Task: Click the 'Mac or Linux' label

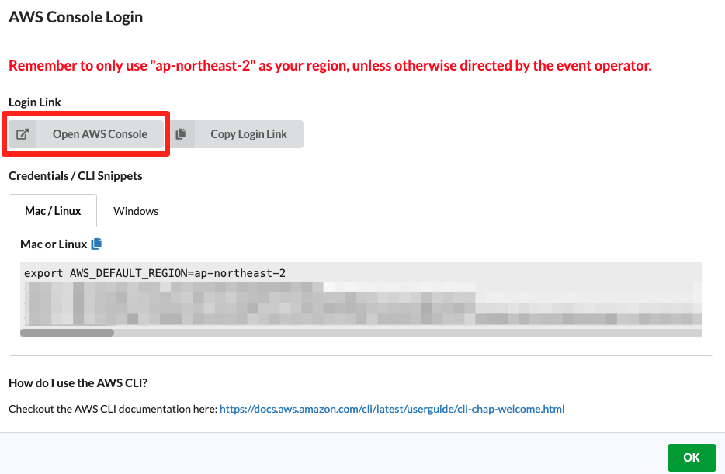Action: point(54,244)
